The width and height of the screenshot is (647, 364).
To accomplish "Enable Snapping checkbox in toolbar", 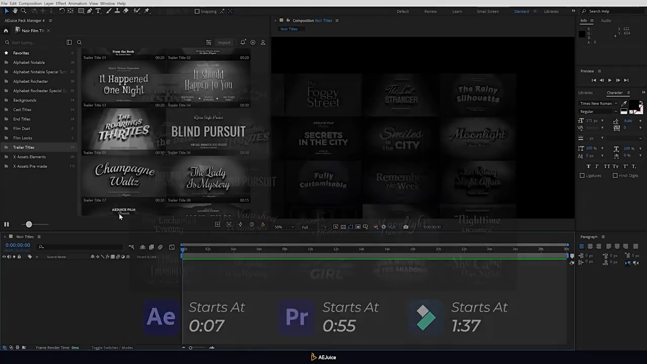I will tap(197, 11).
